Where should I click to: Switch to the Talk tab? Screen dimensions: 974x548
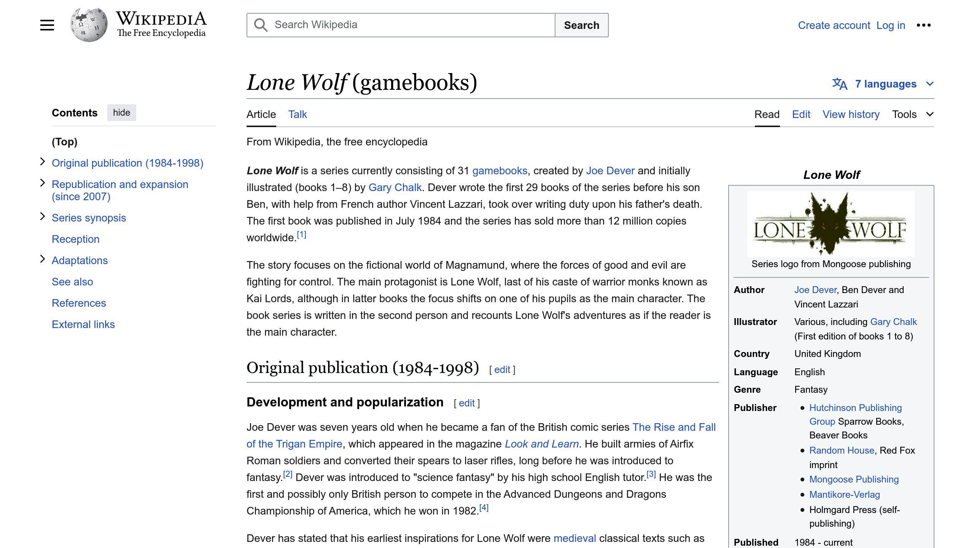298,114
